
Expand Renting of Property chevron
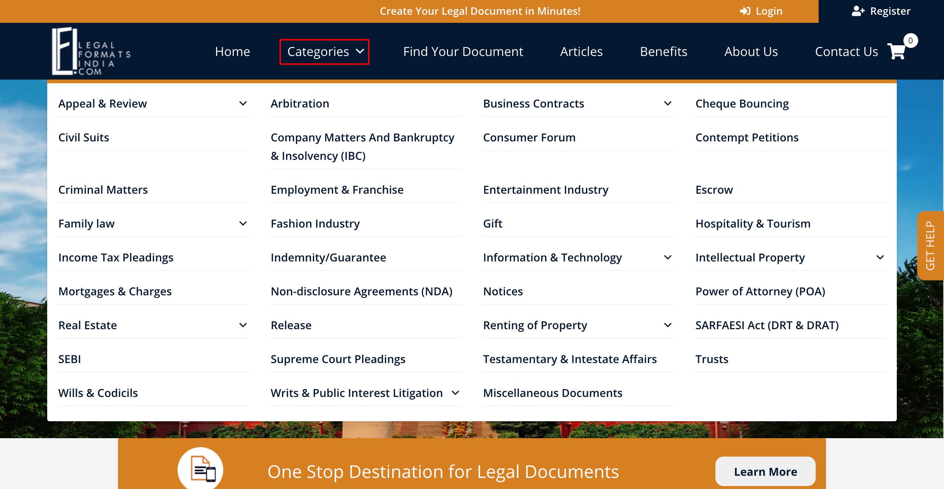coord(667,325)
